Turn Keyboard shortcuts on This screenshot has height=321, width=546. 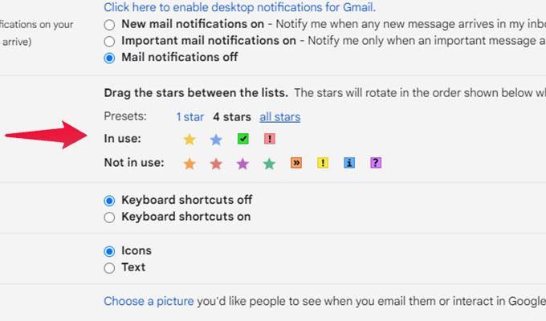click(x=109, y=217)
